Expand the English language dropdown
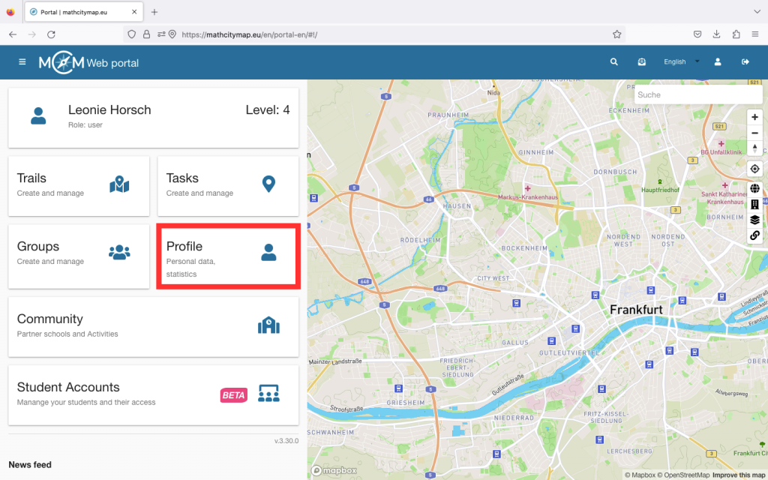The height and width of the screenshot is (480, 768). click(x=681, y=62)
